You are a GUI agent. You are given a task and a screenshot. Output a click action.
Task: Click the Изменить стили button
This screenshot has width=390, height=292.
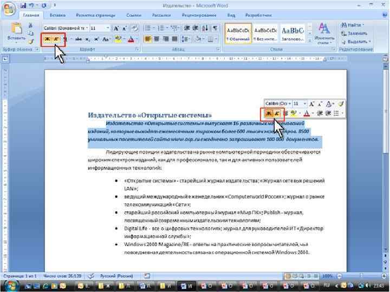point(324,34)
